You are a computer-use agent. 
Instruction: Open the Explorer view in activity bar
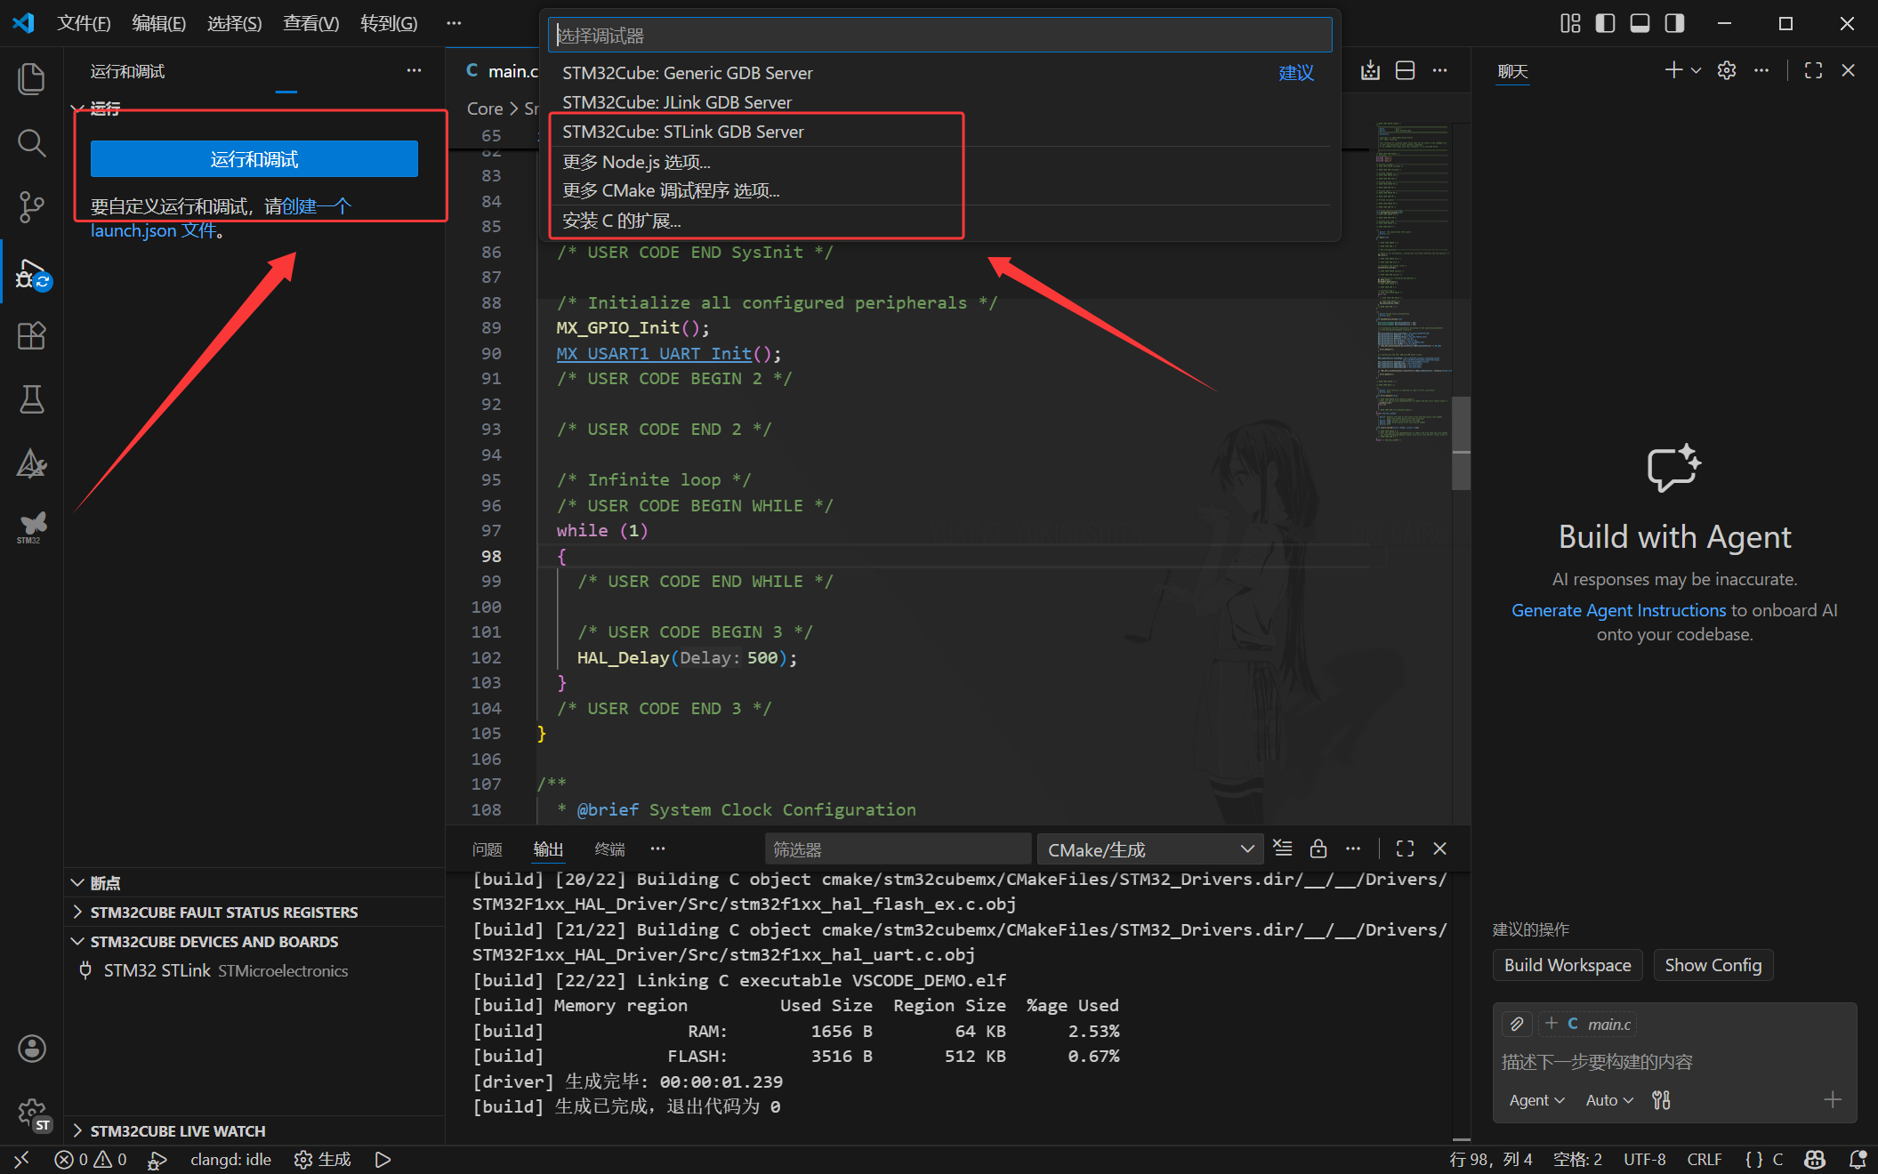click(31, 78)
